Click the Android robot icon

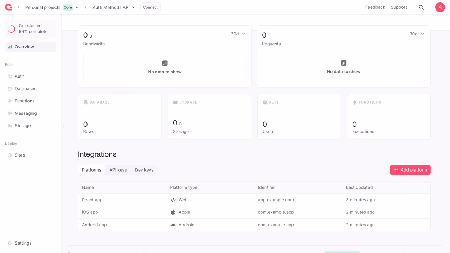pyautogui.click(x=173, y=225)
